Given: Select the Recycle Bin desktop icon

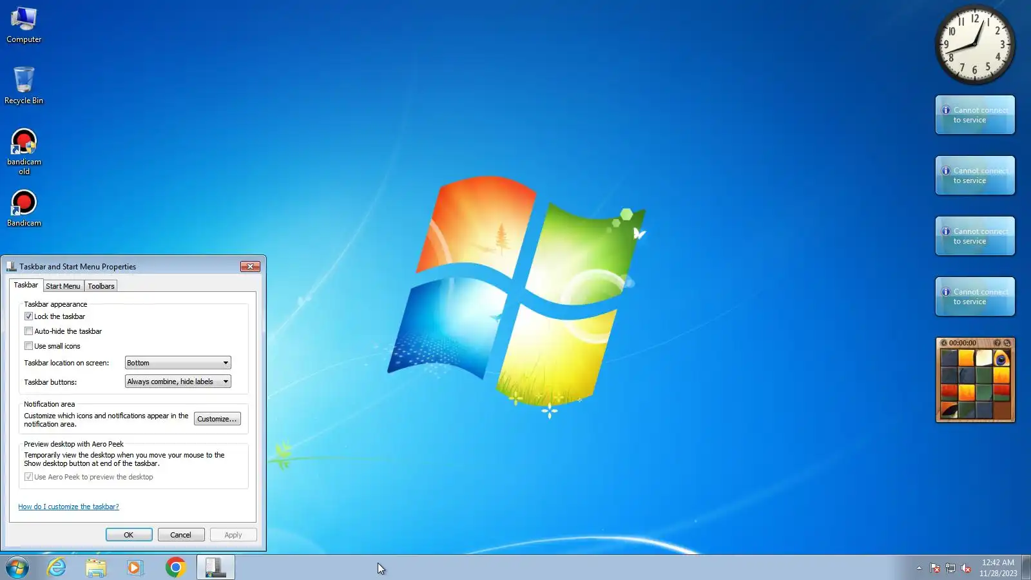Looking at the screenshot, I should click(24, 85).
